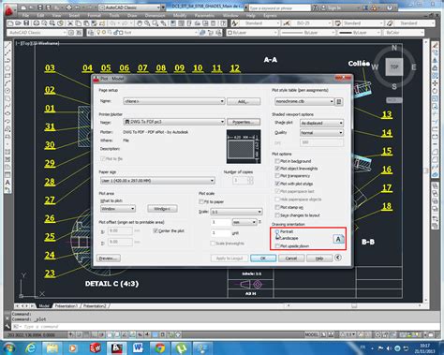Viewport: 444px width, 355px height.
Task: Enable Plot in background checkbox
Action: (277, 161)
